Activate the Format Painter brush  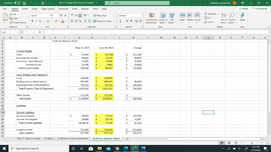[11, 23]
